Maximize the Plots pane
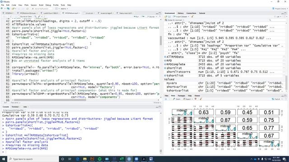The height and width of the screenshot is (162, 289). (x=286, y=96)
